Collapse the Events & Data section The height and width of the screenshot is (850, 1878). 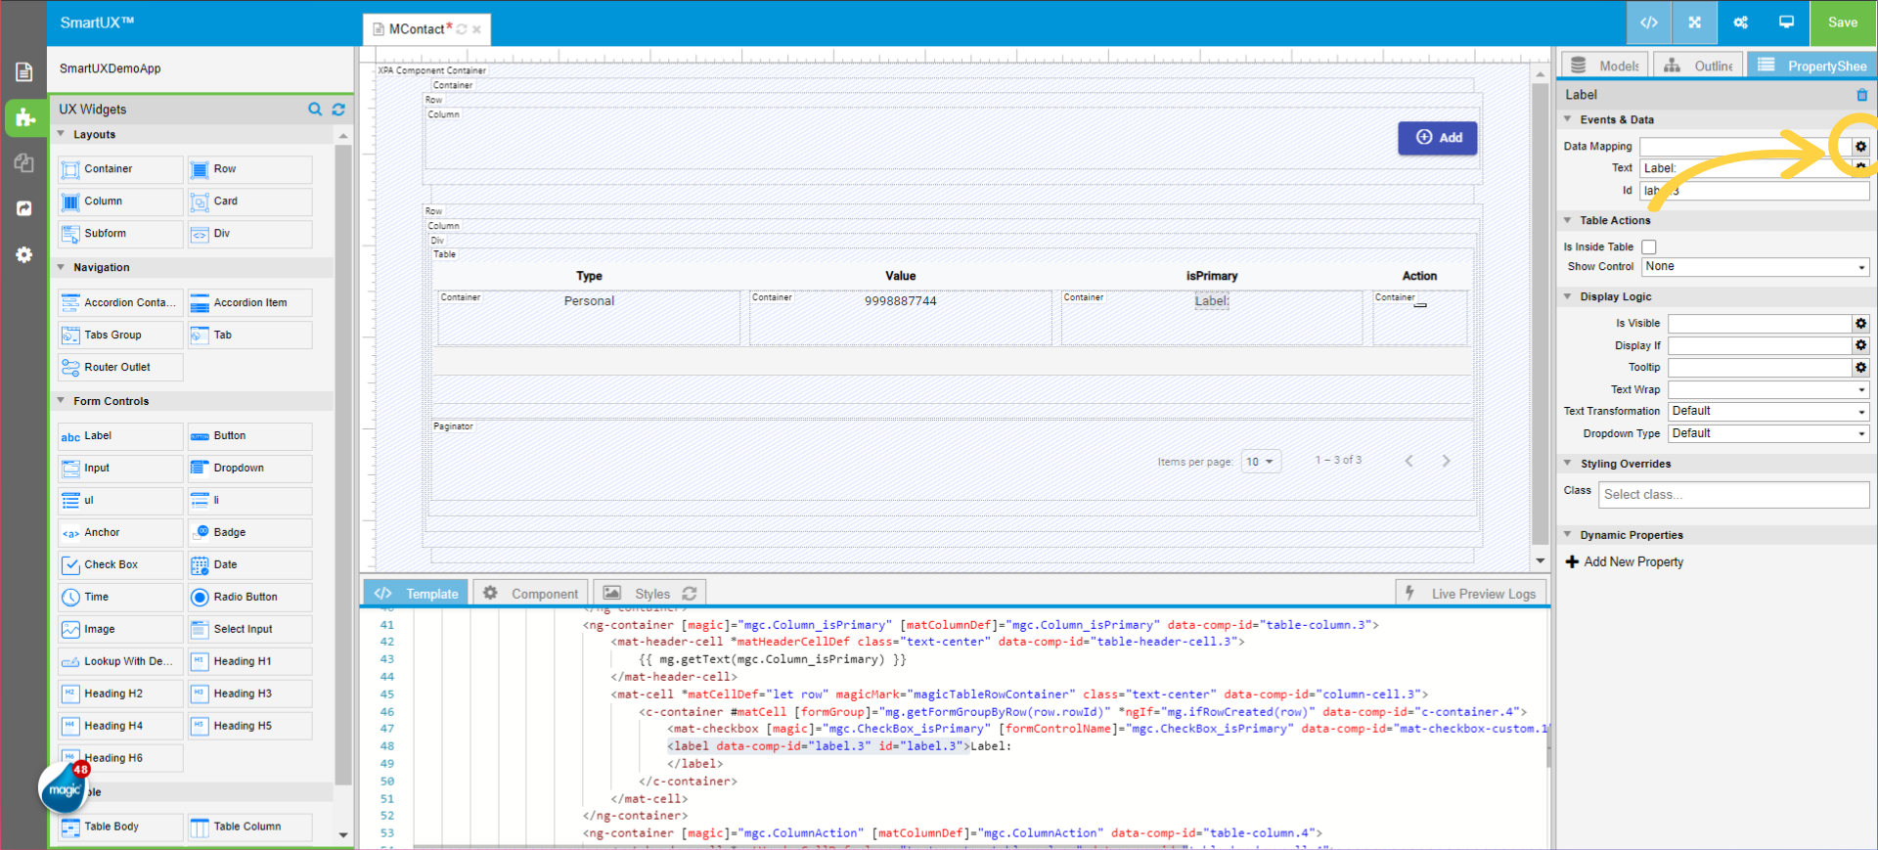click(1568, 119)
